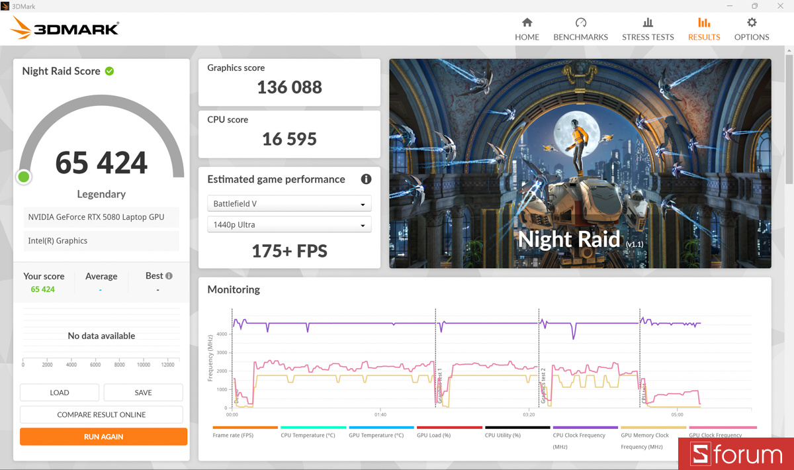The image size is (794, 470).
Task: Click the green validation checkmark icon
Action: [x=109, y=71]
